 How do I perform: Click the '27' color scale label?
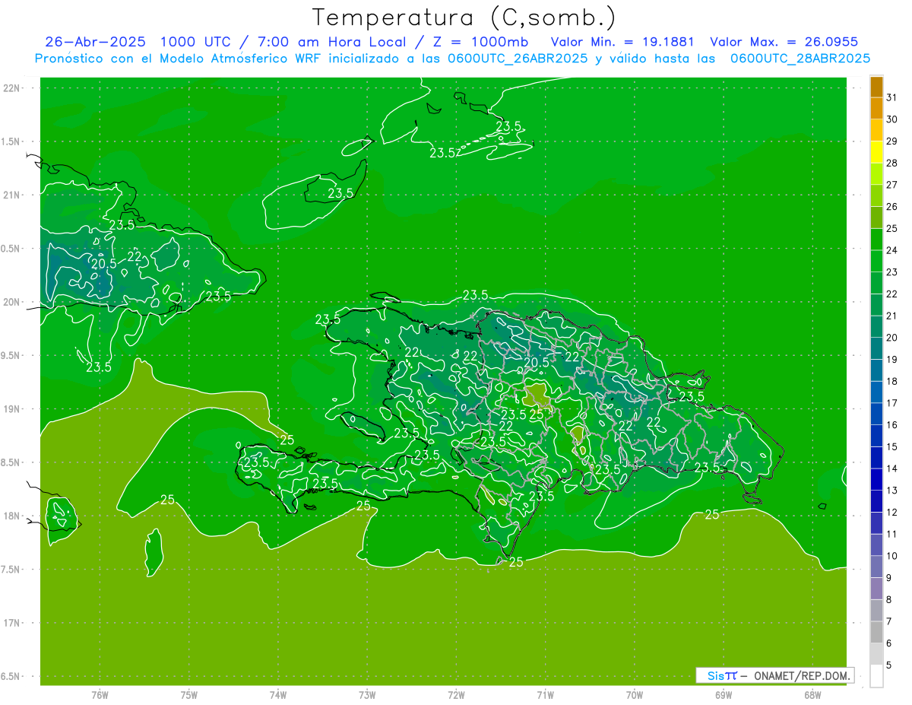[x=892, y=185]
